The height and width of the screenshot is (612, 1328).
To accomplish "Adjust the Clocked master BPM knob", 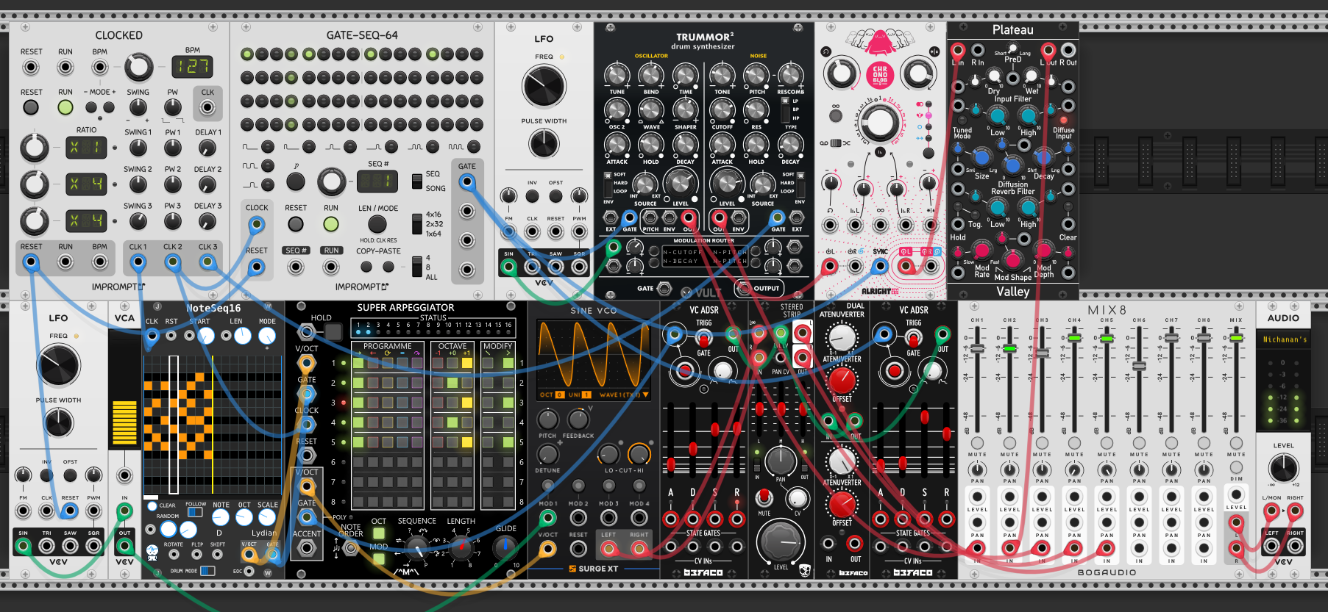I will pos(138,67).
